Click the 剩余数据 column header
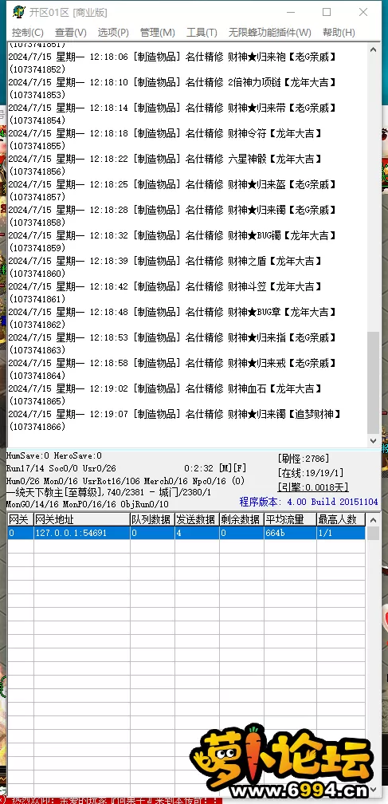The height and width of the screenshot is (804, 388). tap(241, 520)
